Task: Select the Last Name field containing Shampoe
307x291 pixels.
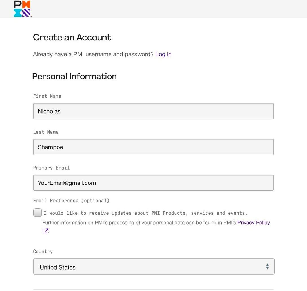Action: tap(153, 147)
